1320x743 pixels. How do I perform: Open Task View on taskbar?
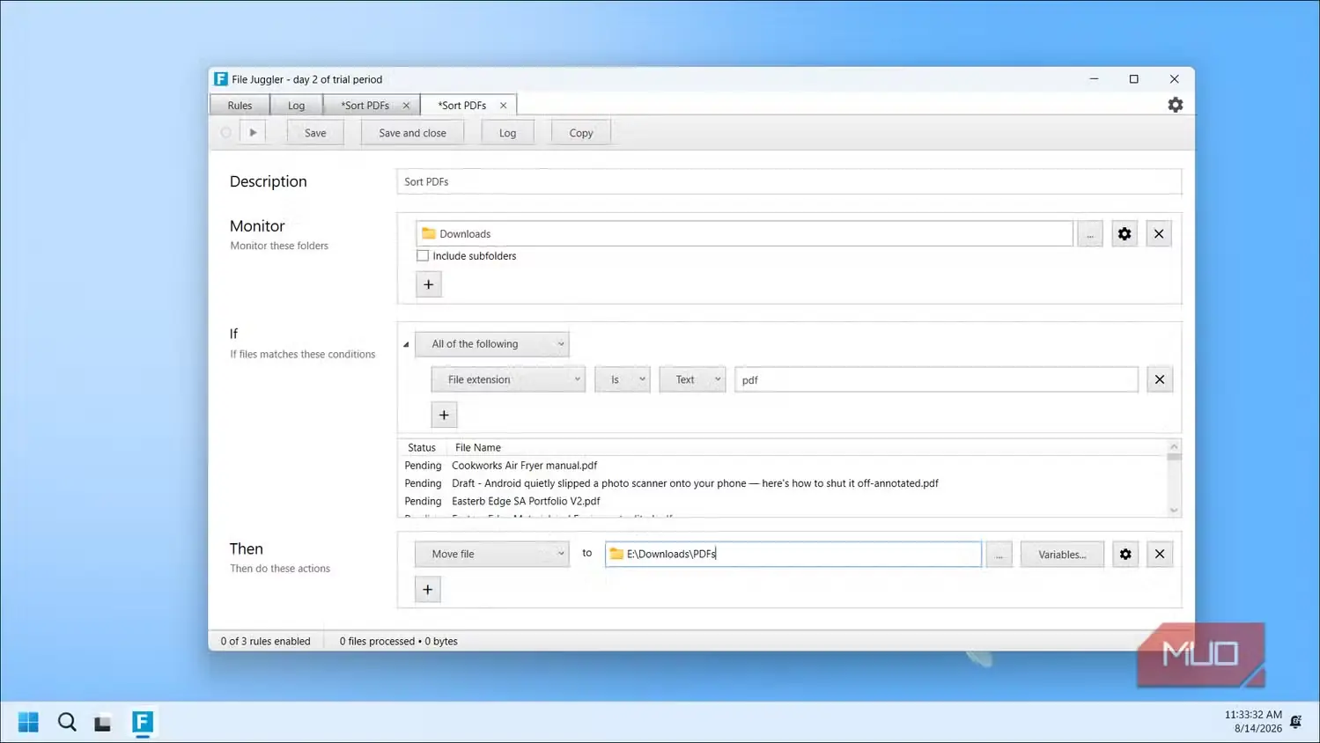coord(103,722)
